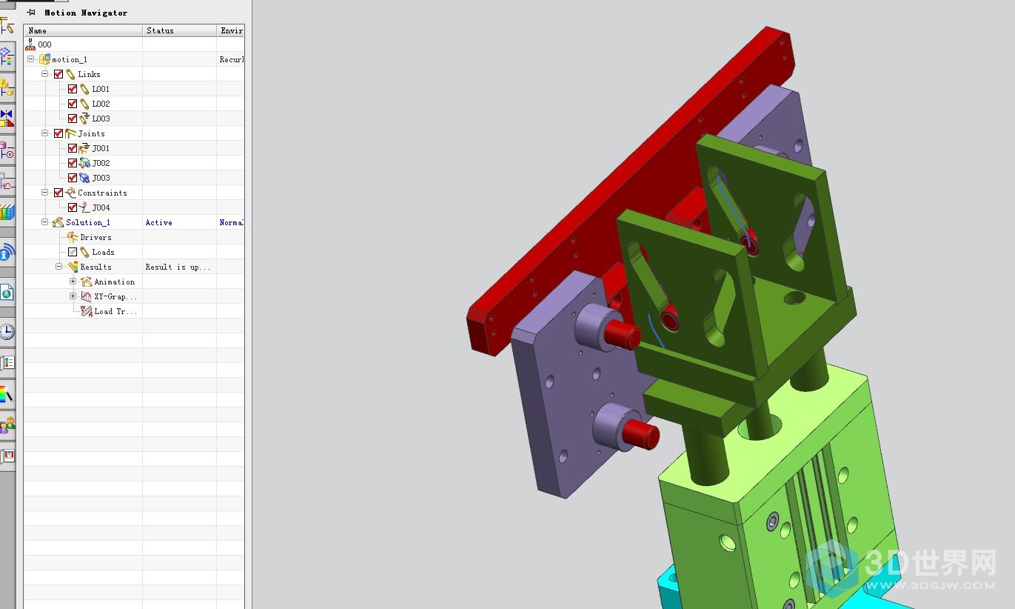Open the History clock tab

(x=7, y=331)
